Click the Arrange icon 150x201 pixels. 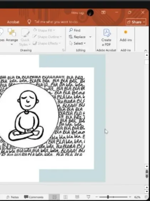click(x=12, y=32)
